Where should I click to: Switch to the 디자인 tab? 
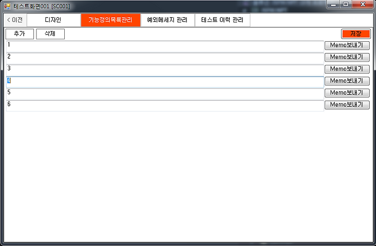point(54,20)
